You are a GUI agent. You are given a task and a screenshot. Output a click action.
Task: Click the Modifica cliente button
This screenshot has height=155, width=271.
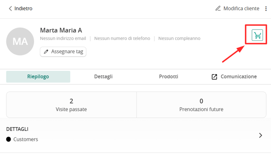[x=237, y=8]
